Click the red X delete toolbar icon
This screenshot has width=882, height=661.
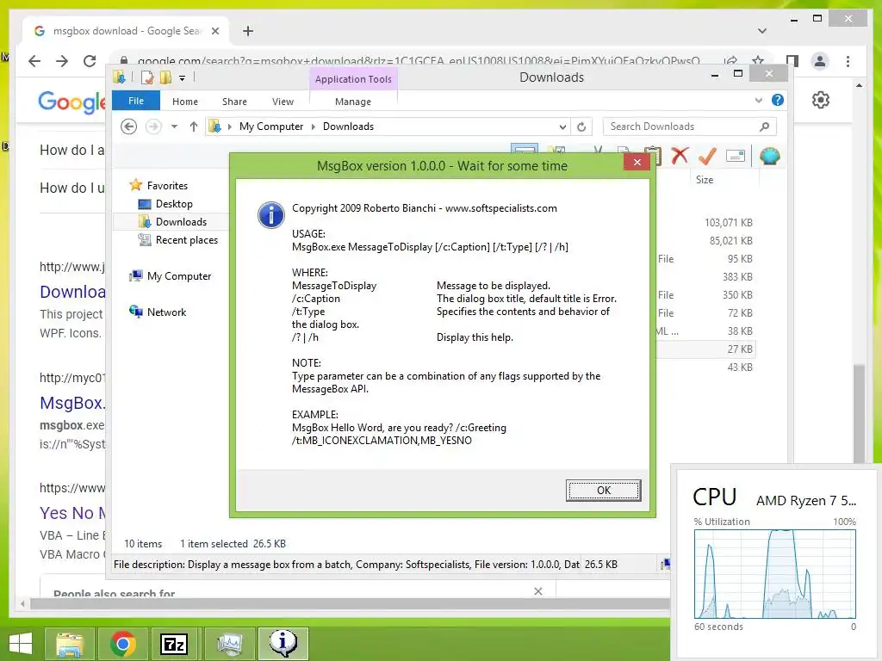click(680, 155)
